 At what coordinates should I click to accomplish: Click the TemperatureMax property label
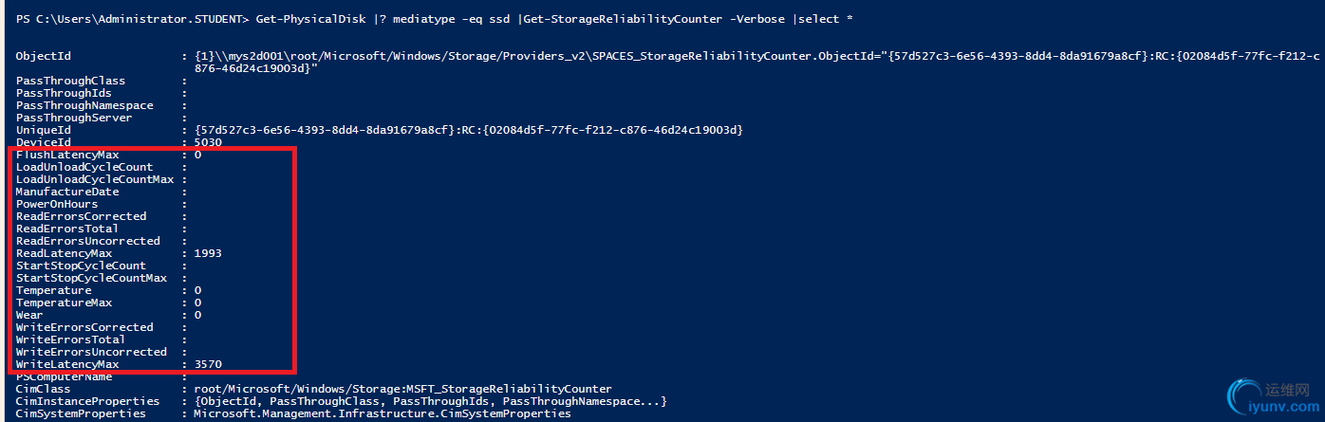64,303
